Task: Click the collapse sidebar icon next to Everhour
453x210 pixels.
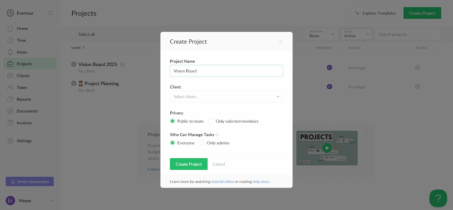Action: point(49,13)
